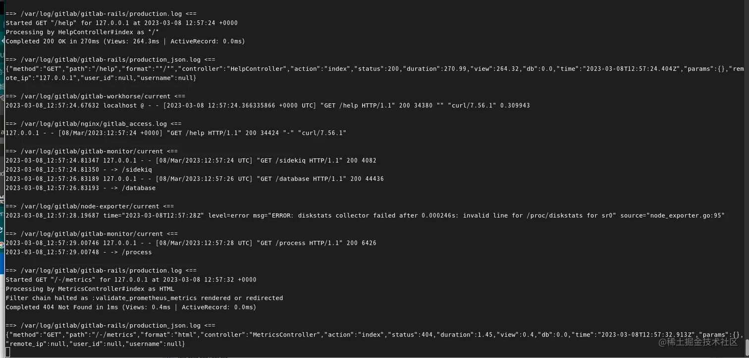Click the 'Filter chain halted' log line
Viewport: 749px width, 358px height.
pos(144,298)
